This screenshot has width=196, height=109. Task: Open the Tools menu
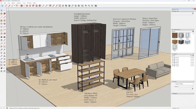point(24,3)
